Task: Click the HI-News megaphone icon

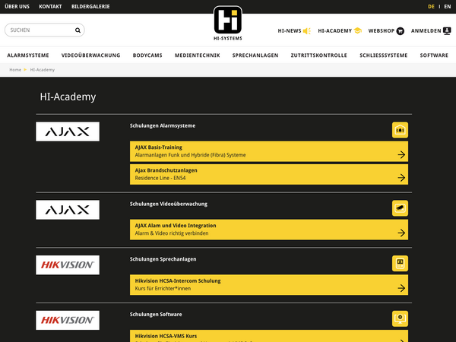Action: [x=307, y=31]
